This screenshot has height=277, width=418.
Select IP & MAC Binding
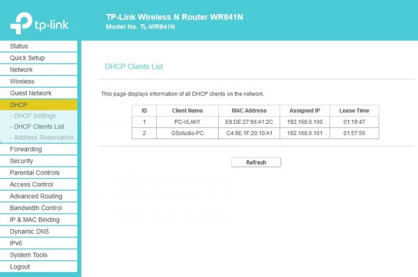pos(38,219)
